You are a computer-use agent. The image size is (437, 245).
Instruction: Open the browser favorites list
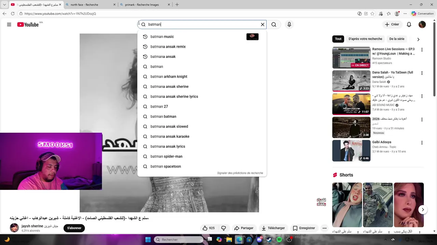(389, 14)
